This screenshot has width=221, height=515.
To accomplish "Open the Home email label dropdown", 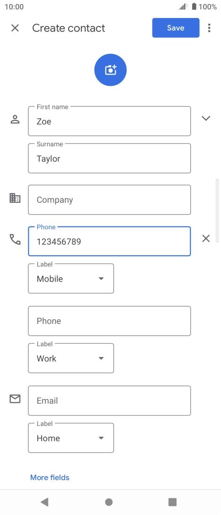I will pos(71,438).
